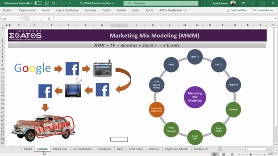Image resolution: width=278 pixels, height=156 pixels.
Task: Switch to the Página Inicial tab
Action: click(x=27, y=10)
